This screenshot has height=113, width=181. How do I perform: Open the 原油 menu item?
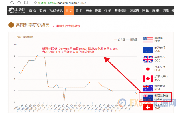coord(98,10)
